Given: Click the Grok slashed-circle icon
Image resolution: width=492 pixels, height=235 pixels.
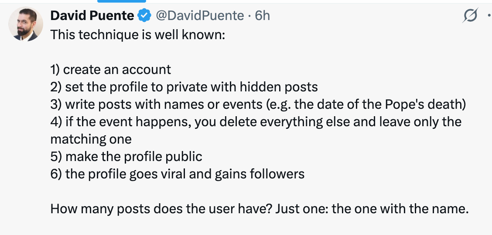Looking at the screenshot, I should (x=471, y=17).
